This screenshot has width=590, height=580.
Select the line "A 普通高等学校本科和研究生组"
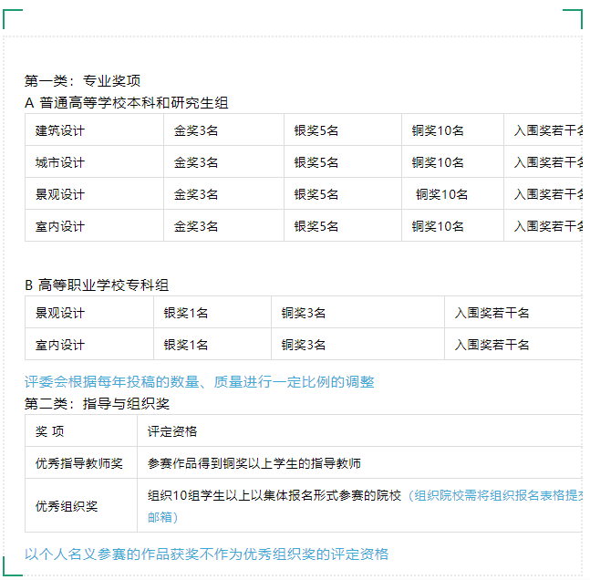click(127, 103)
